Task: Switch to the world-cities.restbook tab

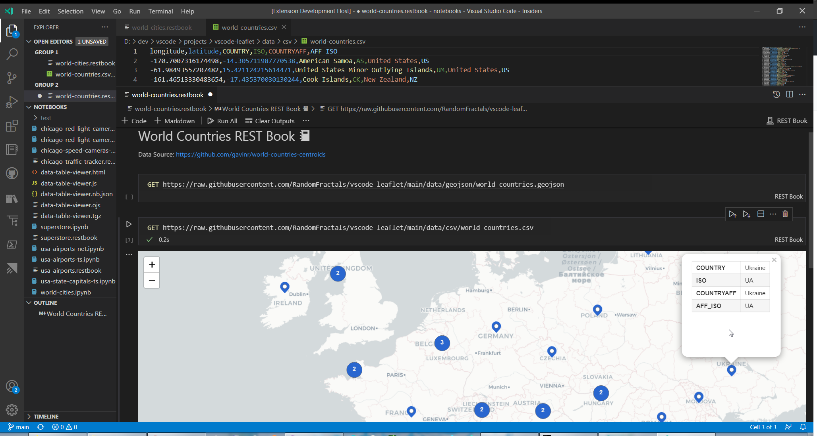Action: [161, 27]
